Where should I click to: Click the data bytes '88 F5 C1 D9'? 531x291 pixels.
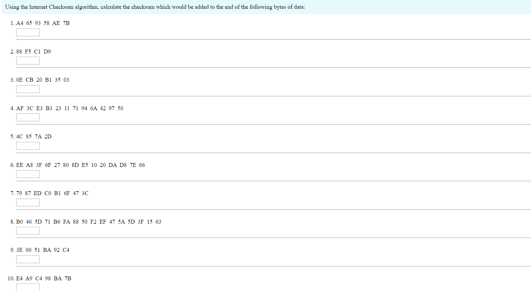[34, 52]
